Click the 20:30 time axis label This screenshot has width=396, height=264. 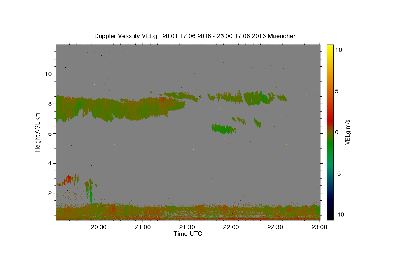99,227
